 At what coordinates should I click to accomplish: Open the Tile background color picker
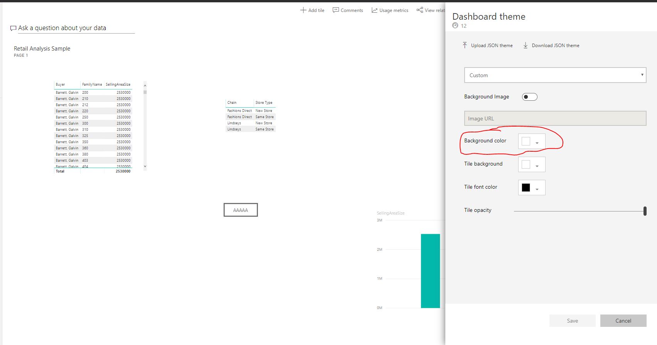pyautogui.click(x=532, y=164)
